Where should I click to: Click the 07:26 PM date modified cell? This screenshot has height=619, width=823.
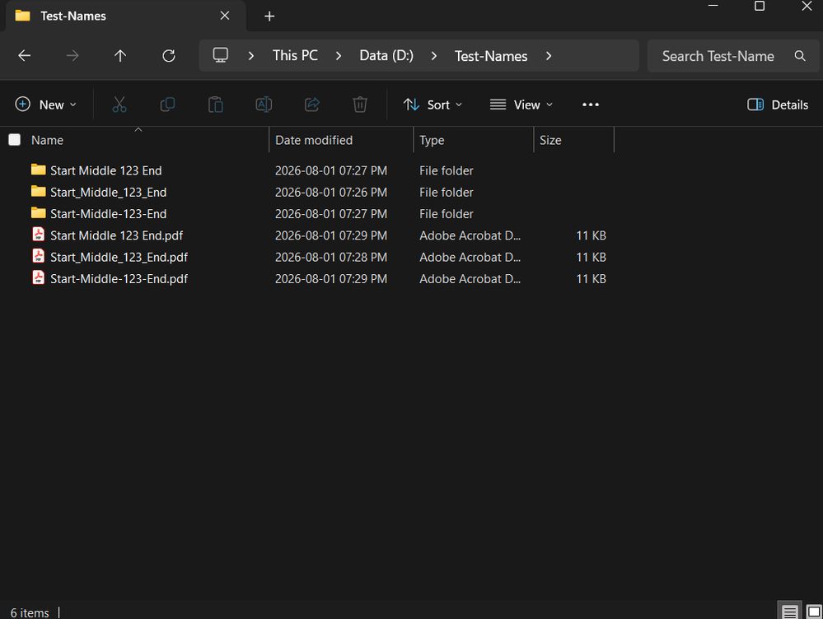click(x=331, y=192)
